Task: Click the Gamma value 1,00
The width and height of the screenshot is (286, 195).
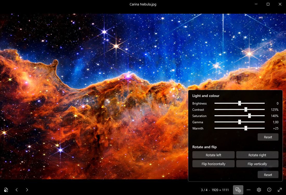Action: (x=275, y=122)
